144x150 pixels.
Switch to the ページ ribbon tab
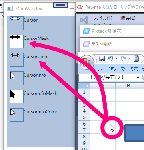(x=124, y=69)
